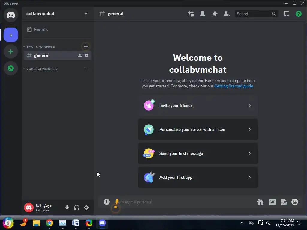Collapse the Voice Channels category
Viewport: 307px width, 230px height.
[x=40, y=69]
